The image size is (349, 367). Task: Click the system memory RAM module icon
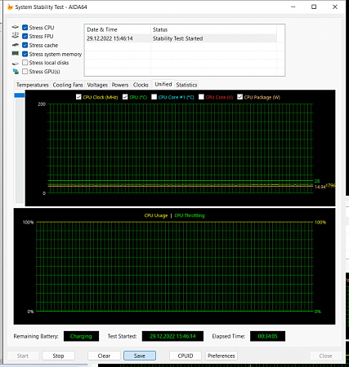[x=16, y=54]
